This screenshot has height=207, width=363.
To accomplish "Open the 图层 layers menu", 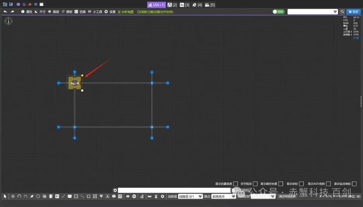I will 53,11.
